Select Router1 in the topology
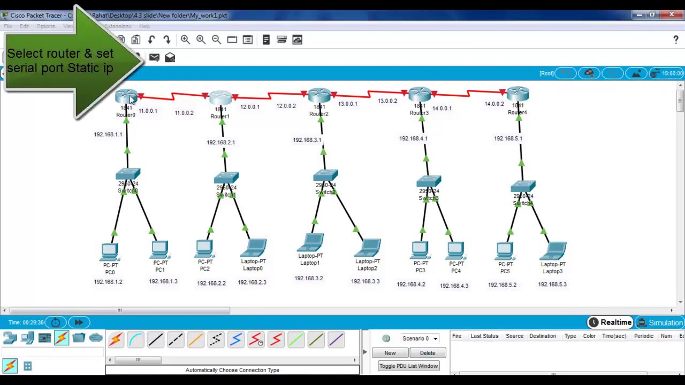 click(220, 98)
